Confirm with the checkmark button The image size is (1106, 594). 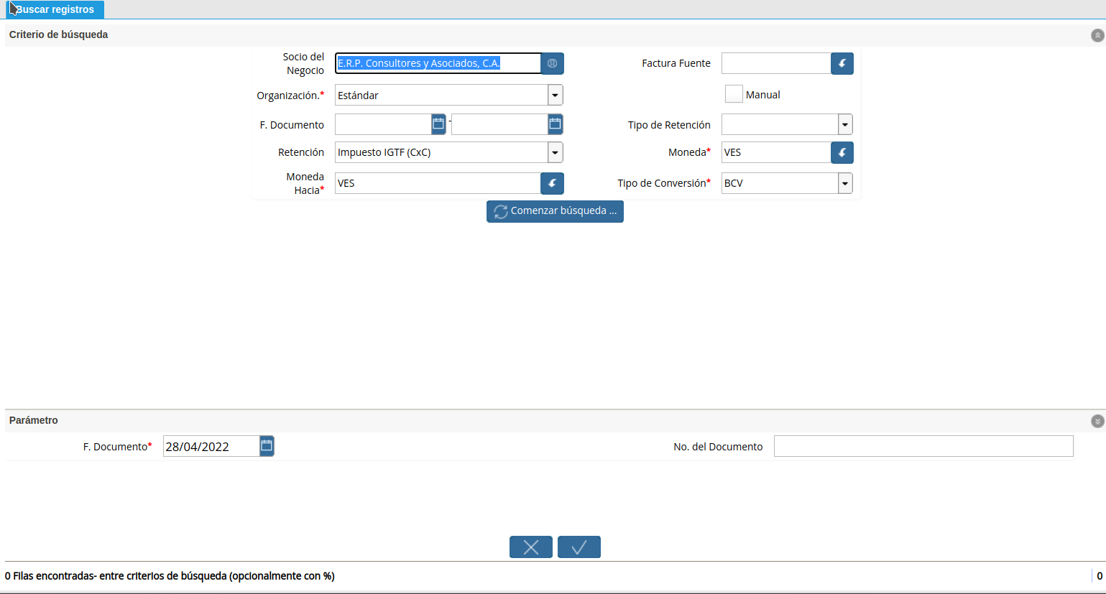[x=579, y=547]
